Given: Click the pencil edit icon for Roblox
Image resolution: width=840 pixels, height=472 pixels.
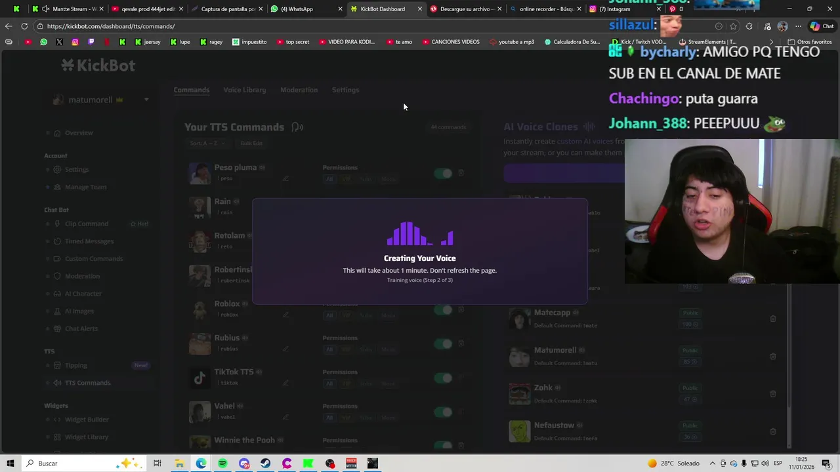Looking at the screenshot, I should coord(285,315).
